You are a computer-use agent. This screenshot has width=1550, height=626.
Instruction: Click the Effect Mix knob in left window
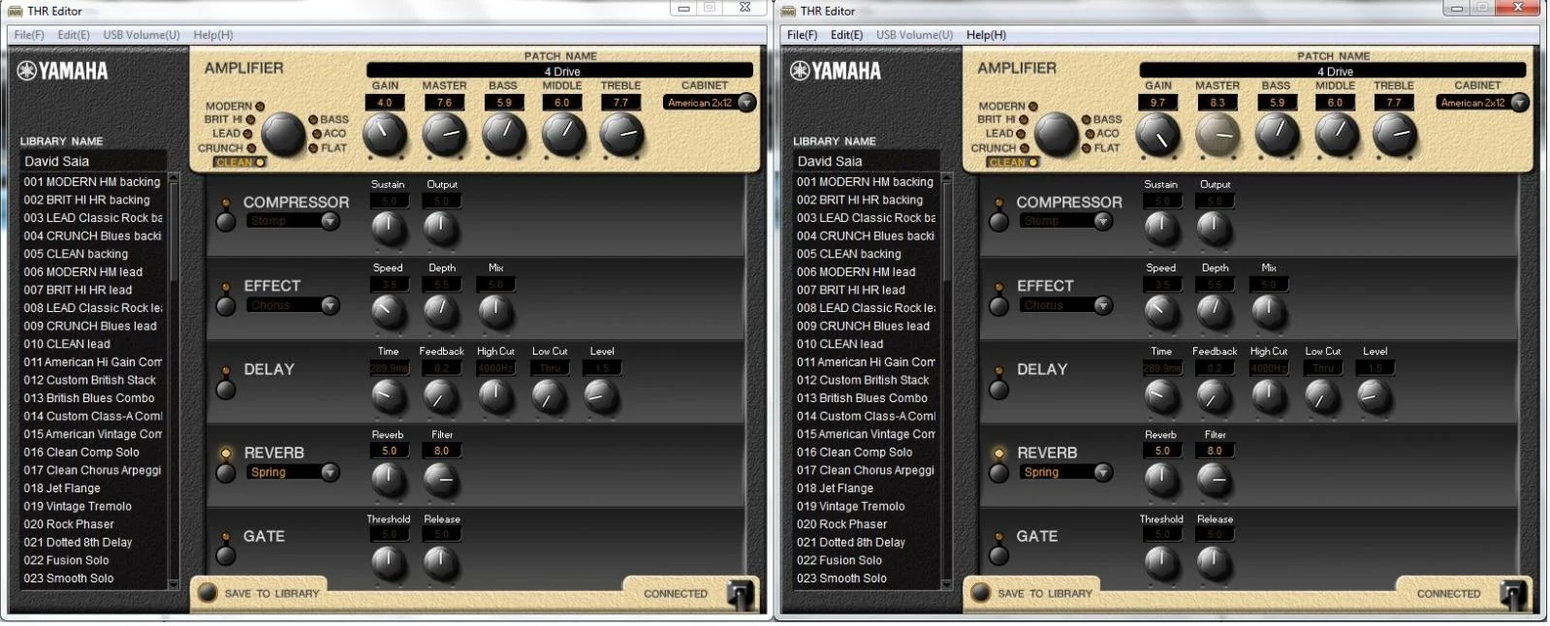coord(495,312)
